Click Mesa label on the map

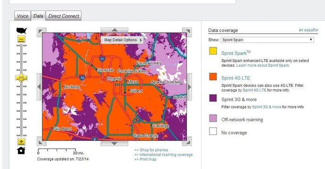(133, 82)
